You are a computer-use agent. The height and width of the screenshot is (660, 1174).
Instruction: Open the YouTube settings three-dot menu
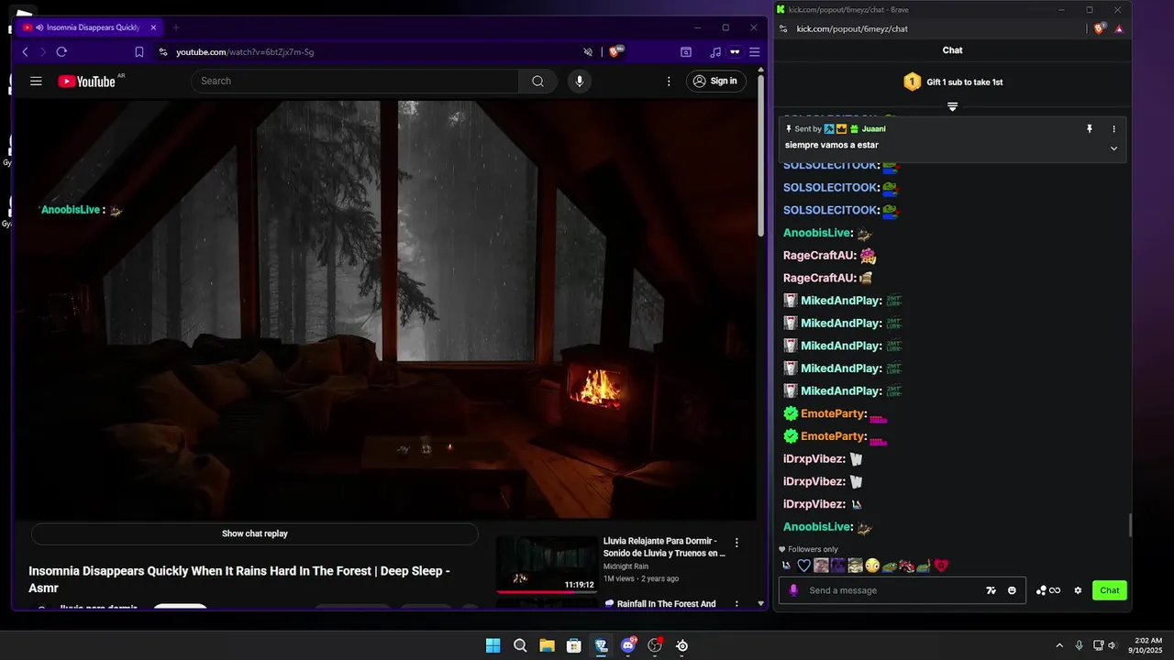(x=669, y=82)
